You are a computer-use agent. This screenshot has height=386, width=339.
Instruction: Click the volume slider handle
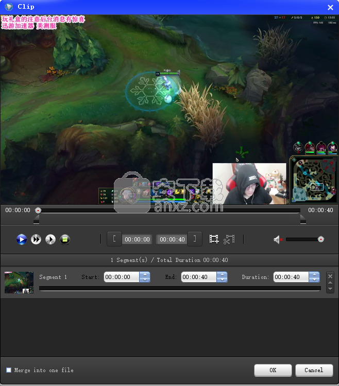click(321, 239)
